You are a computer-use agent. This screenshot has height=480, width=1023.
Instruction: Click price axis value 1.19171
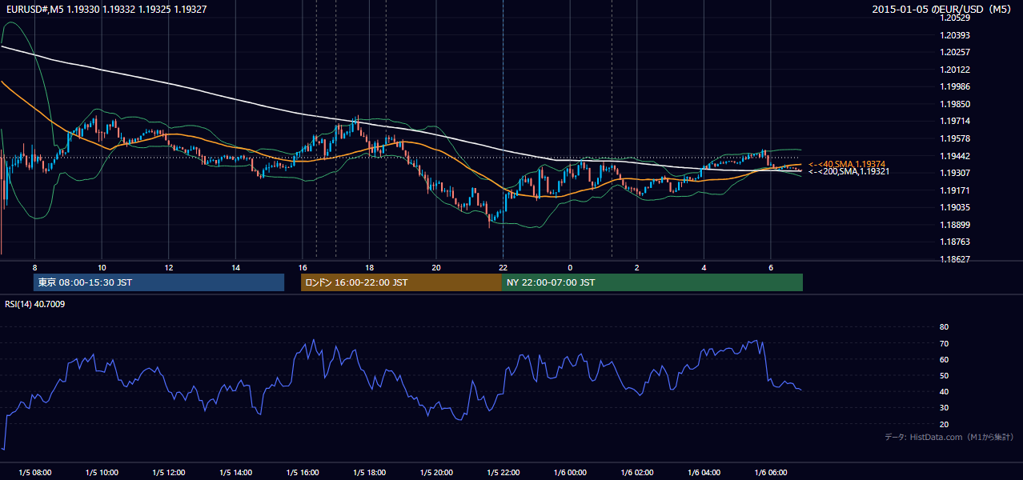coord(955,190)
